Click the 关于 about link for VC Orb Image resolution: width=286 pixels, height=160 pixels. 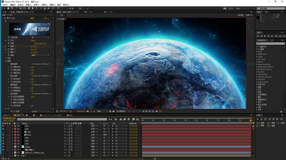pyautogui.click(x=46, y=18)
